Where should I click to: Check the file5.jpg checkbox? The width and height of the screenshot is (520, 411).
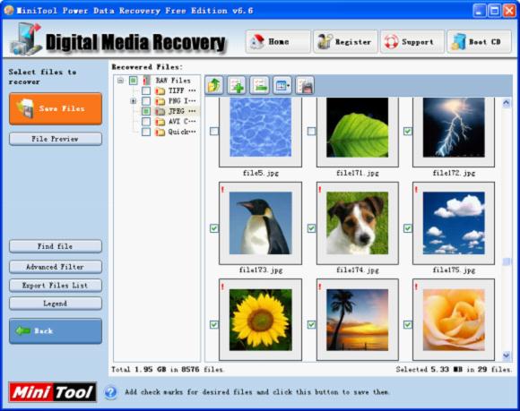214,131
